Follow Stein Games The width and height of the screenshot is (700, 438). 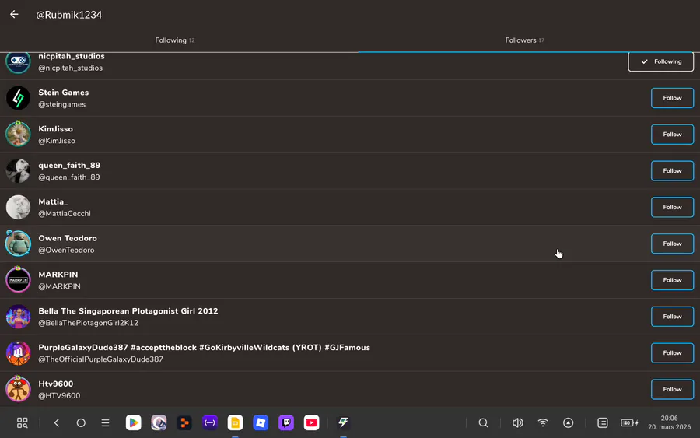(672, 98)
